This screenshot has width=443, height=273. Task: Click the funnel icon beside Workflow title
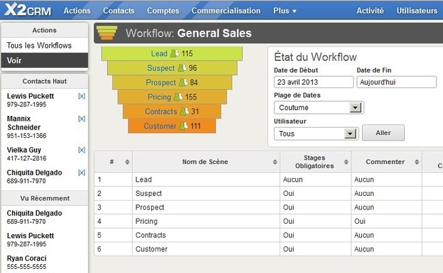click(x=106, y=33)
